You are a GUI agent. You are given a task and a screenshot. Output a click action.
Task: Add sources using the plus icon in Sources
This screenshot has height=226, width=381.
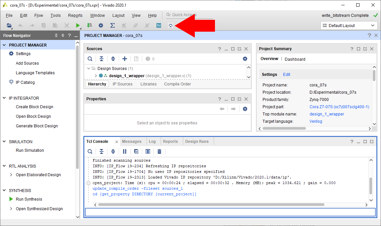tap(124, 58)
